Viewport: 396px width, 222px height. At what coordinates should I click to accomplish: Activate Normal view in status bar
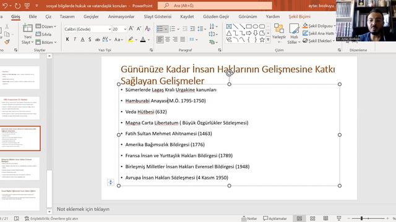point(299,218)
